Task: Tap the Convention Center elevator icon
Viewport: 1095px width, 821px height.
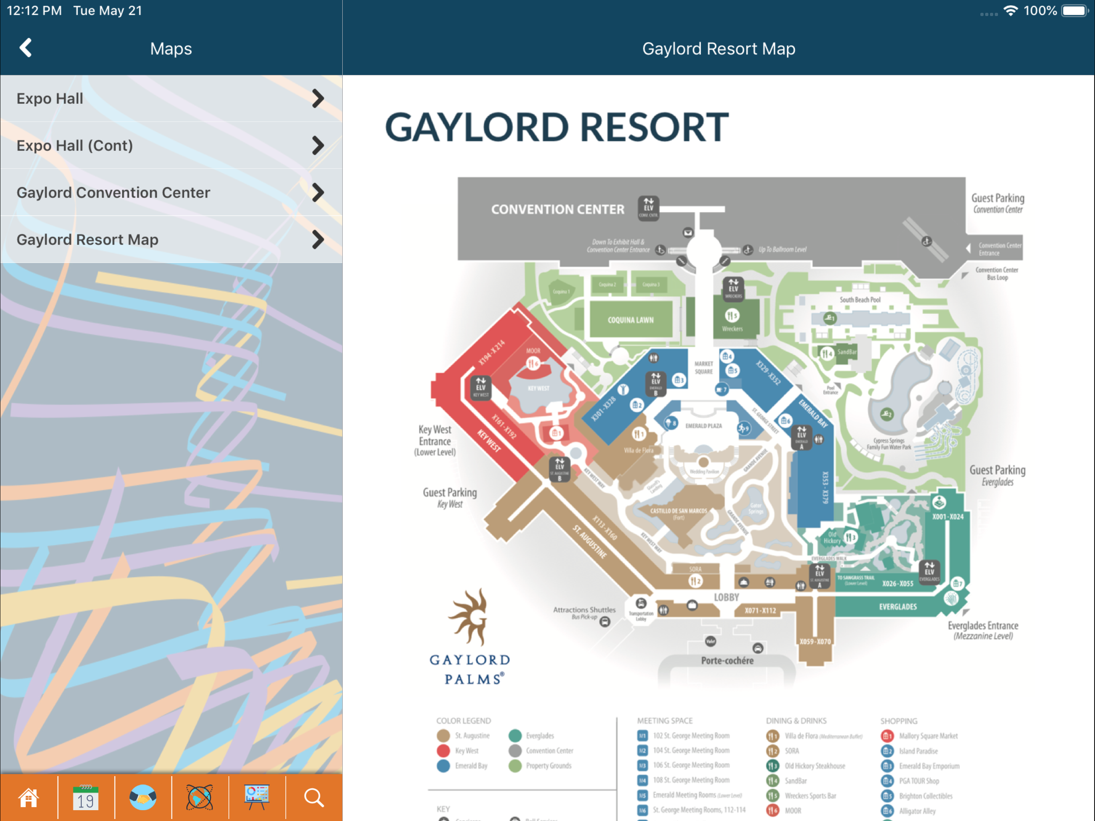Action: click(x=649, y=208)
